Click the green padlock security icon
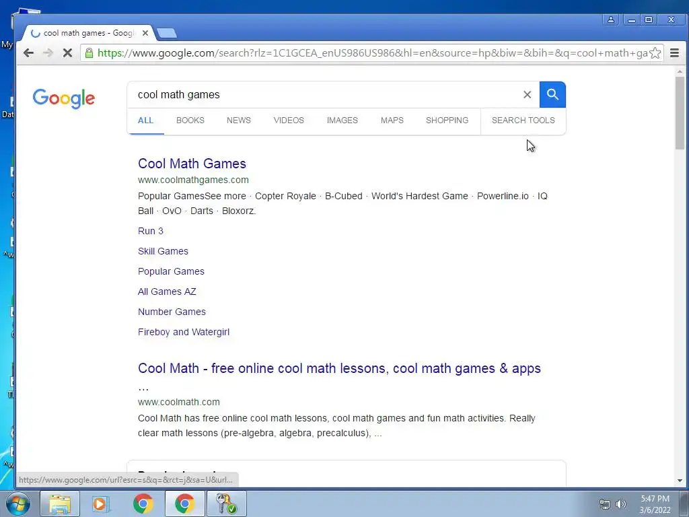This screenshot has height=517, width=689. (x=89, y=53)
